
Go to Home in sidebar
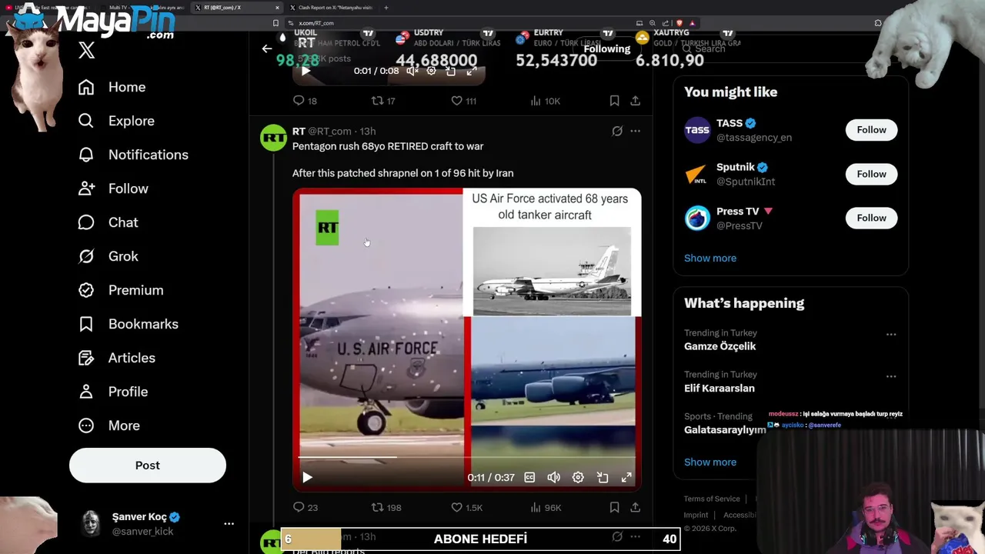tap(112, 87)
